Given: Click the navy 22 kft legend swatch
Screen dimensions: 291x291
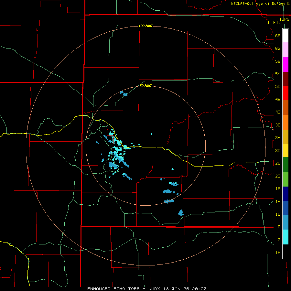Looking at the screenshot, I should tap(286, 194).
